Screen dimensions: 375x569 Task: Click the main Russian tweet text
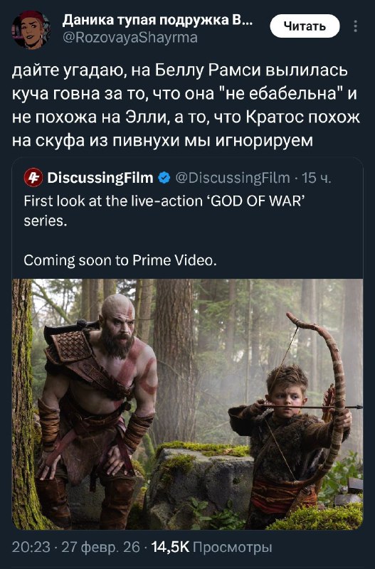click(x=186, y=105)
